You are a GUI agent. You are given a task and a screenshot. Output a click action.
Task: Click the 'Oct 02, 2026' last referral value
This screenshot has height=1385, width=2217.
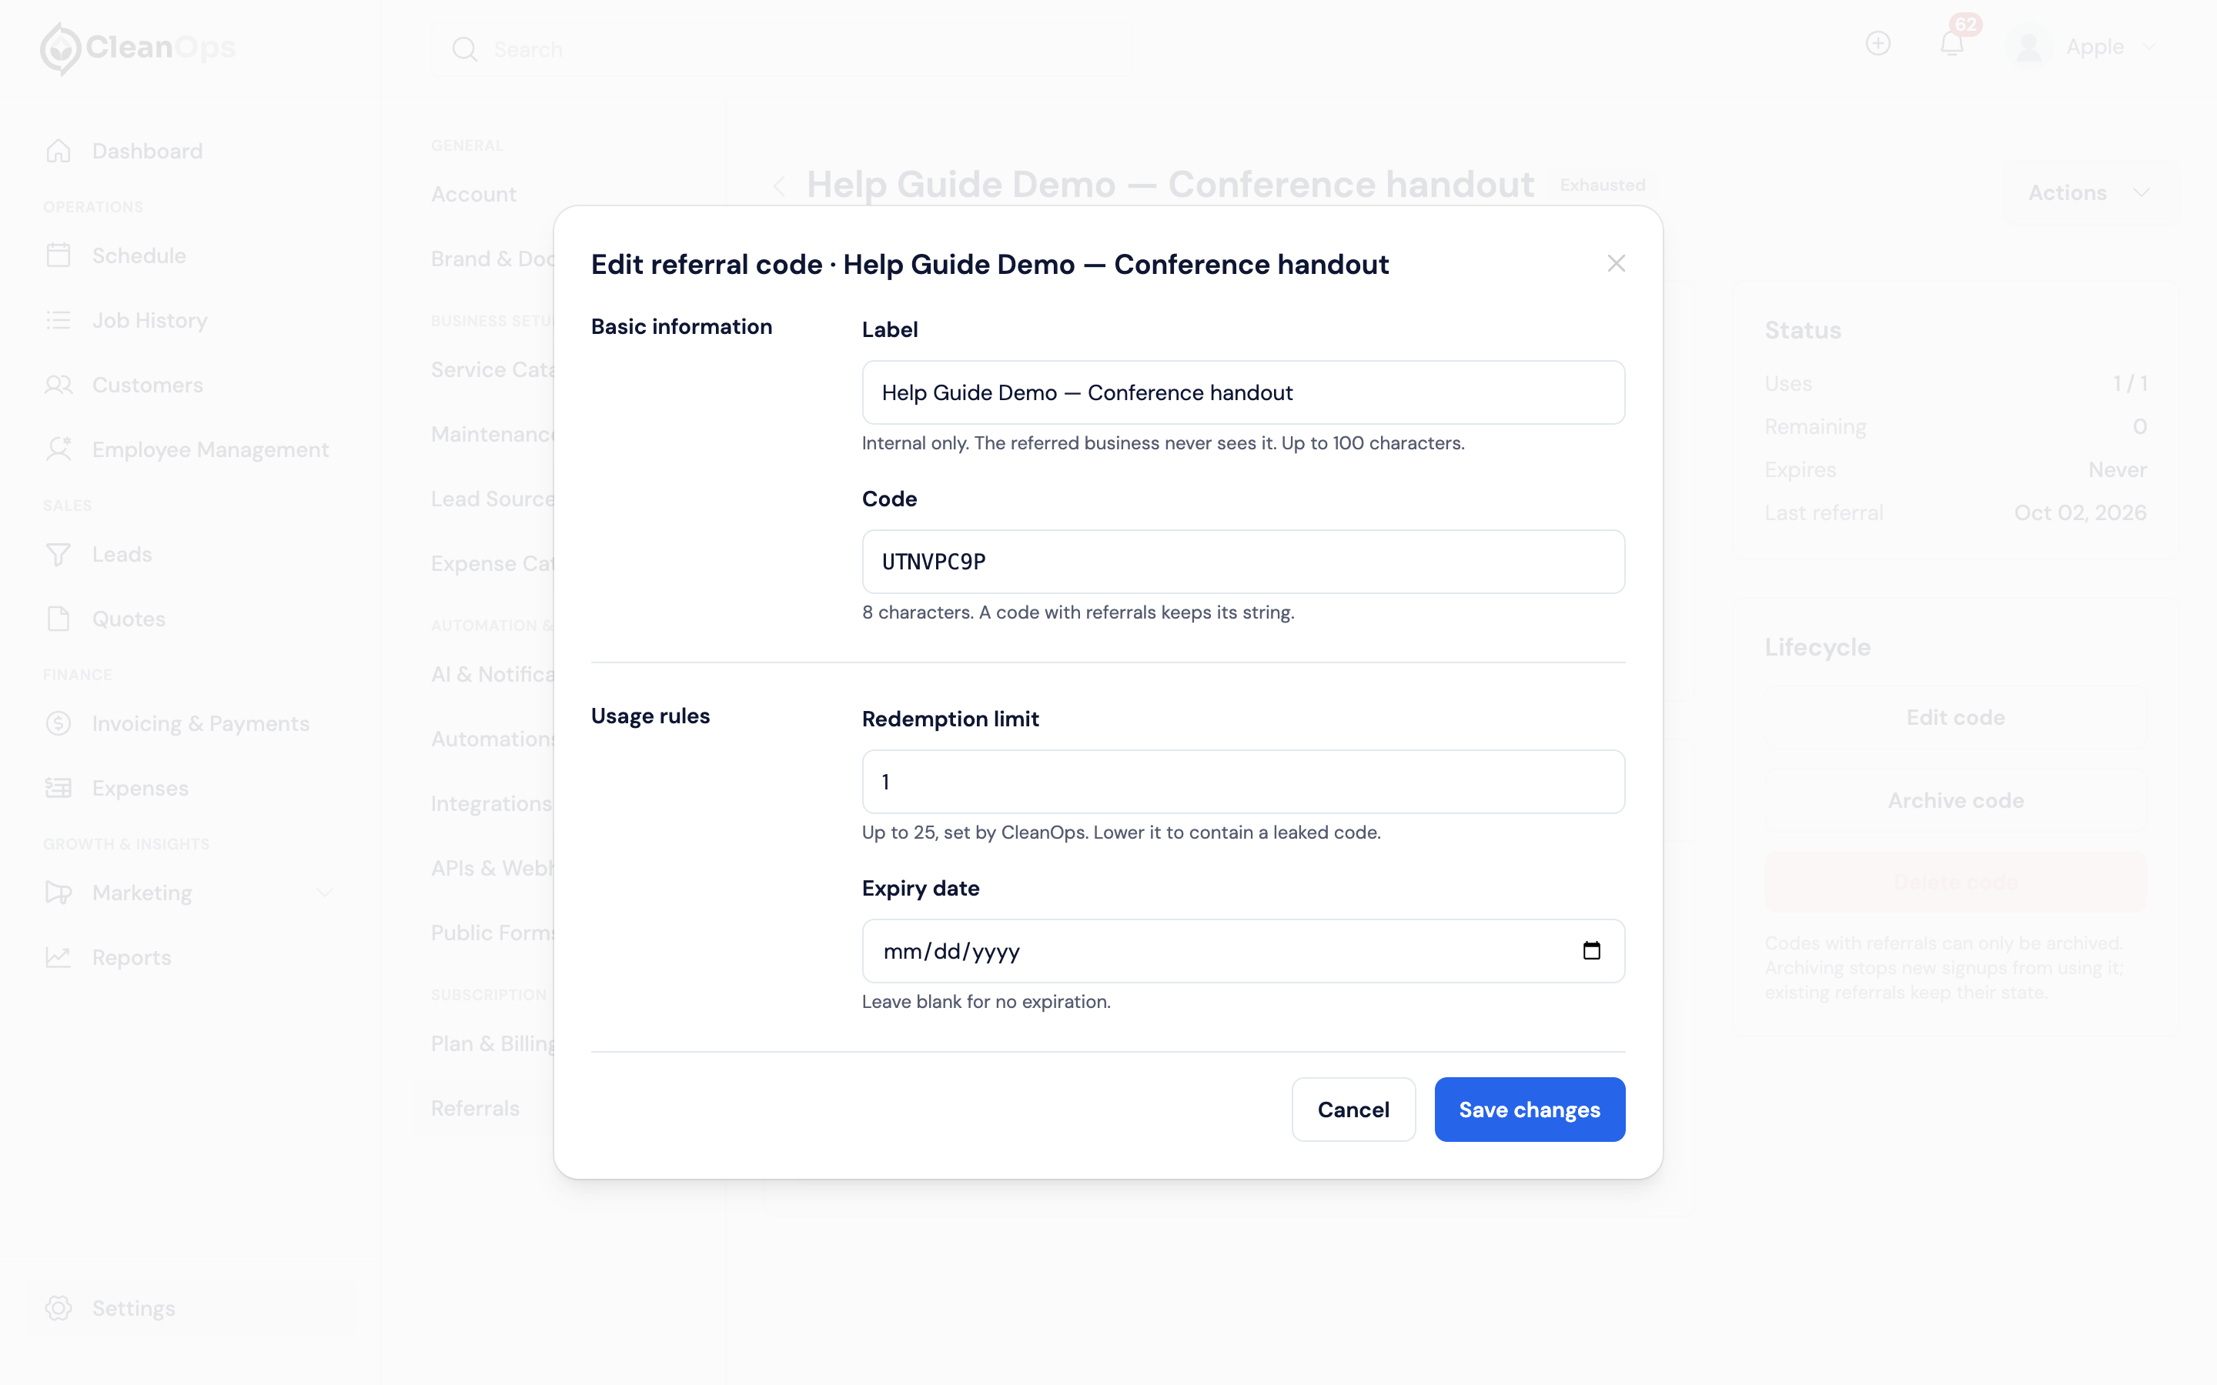click(x=2079, y=513)
